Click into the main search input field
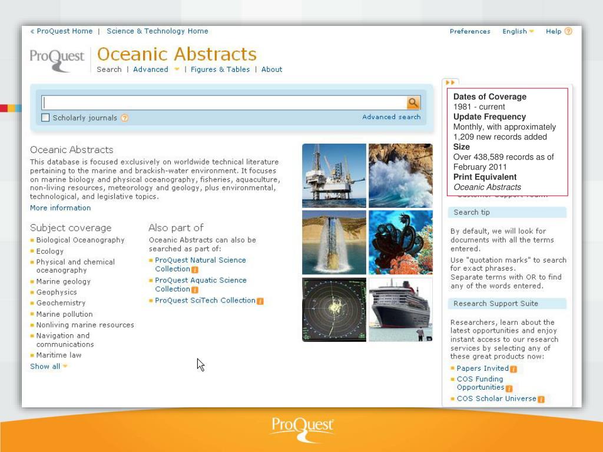The width and height of the screenshot is (603, 452). click(224, 102)
